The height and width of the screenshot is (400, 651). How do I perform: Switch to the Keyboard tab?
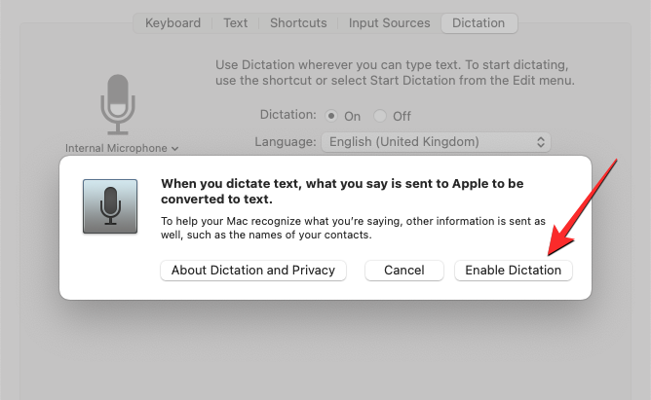click(x=173, y=22)
